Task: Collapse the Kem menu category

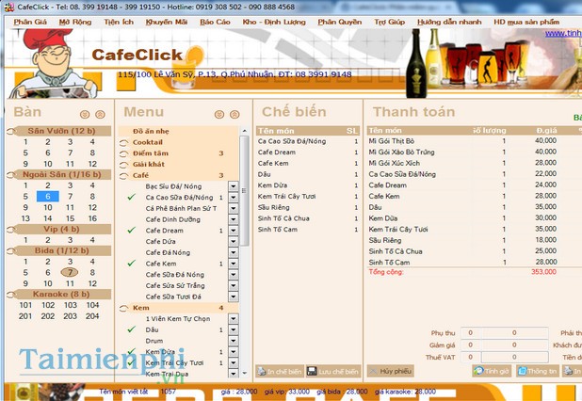Action: [123, 308]
